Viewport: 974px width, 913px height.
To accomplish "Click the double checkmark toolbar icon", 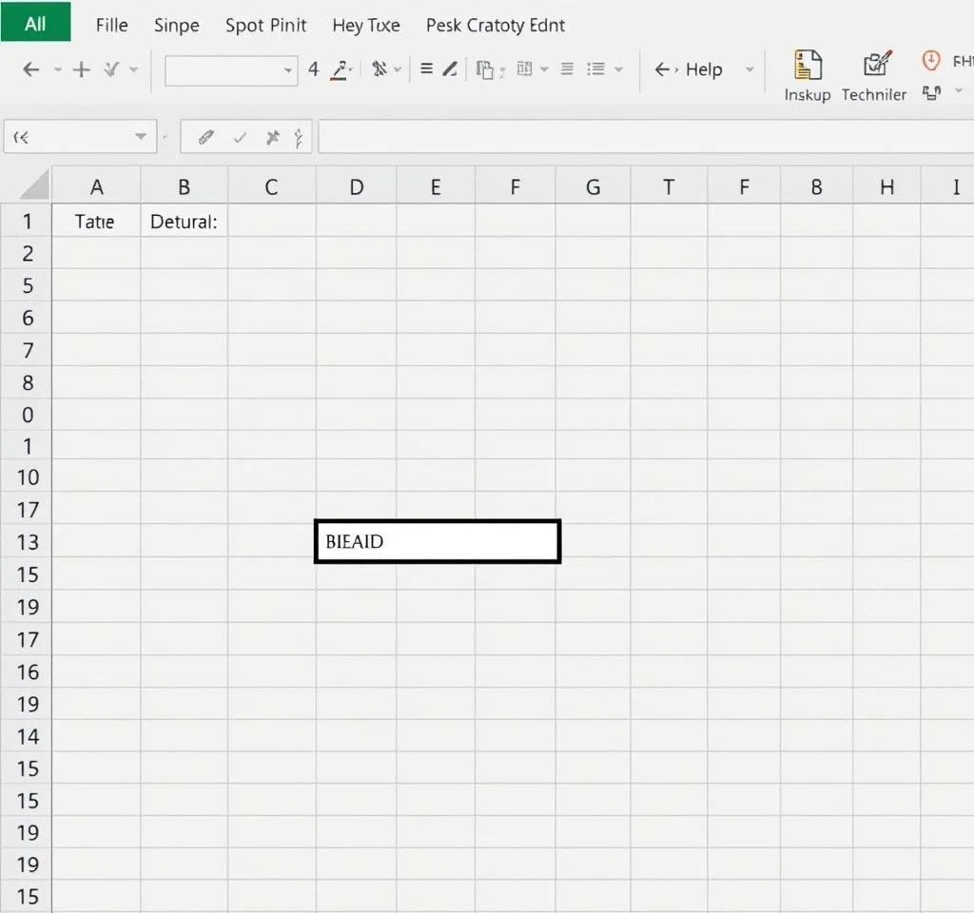I will coord(112,68).
